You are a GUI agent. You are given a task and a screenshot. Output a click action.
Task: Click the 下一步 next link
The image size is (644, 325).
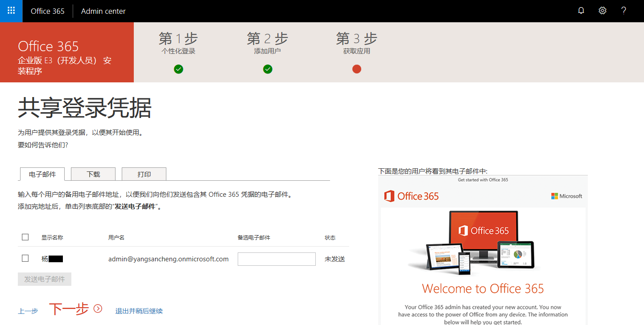point(69,309)
